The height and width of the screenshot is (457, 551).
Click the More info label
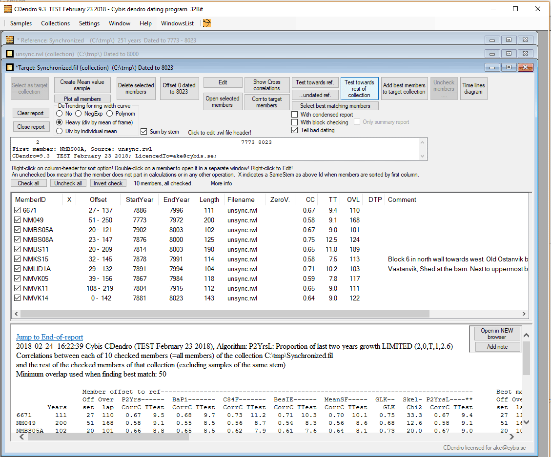click(x=221, y=183)
